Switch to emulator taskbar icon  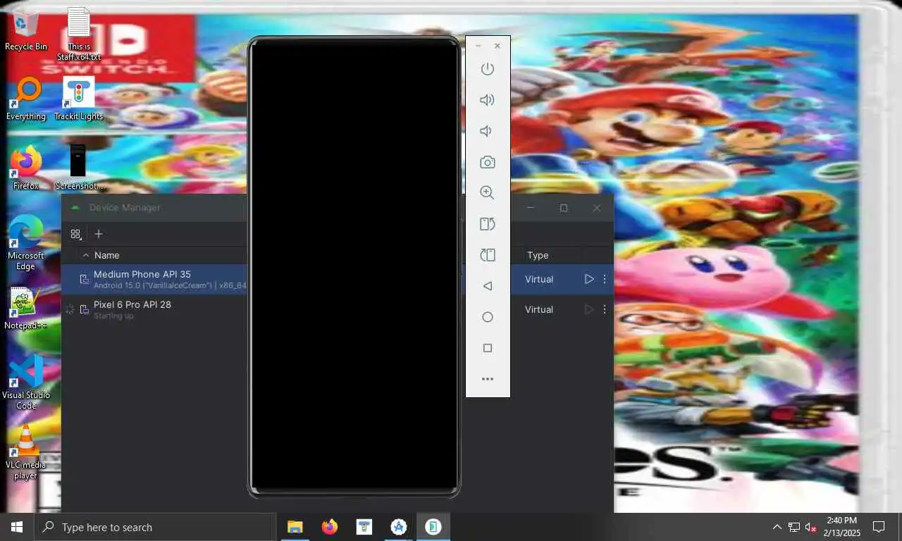coord(433,527)
